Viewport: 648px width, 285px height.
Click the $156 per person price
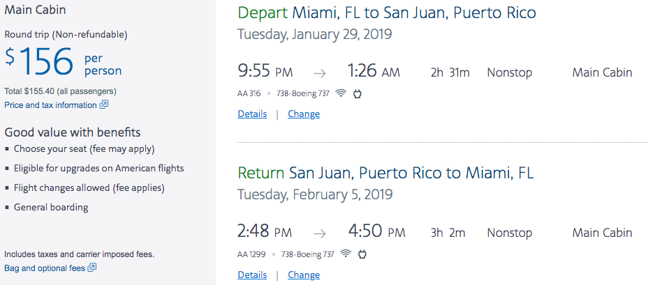click(x=63, y=63)
